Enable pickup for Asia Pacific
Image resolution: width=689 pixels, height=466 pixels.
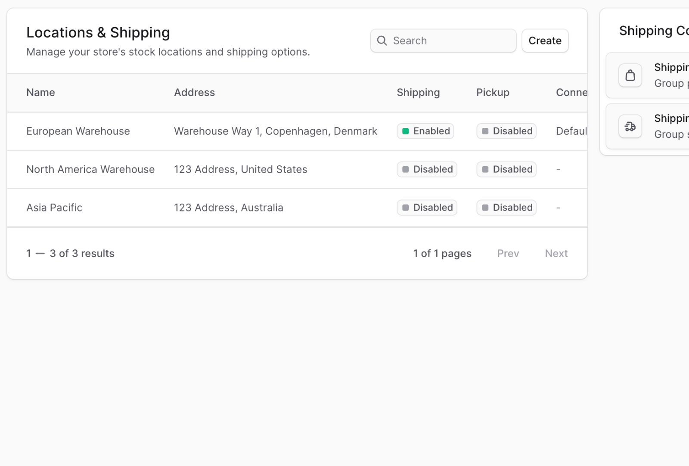[x=506, y=208]
